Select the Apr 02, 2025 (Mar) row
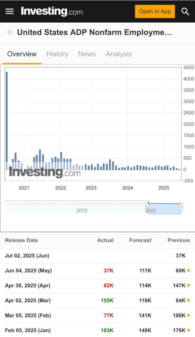Screen dimensions: 195x337 tap(97, 300)
